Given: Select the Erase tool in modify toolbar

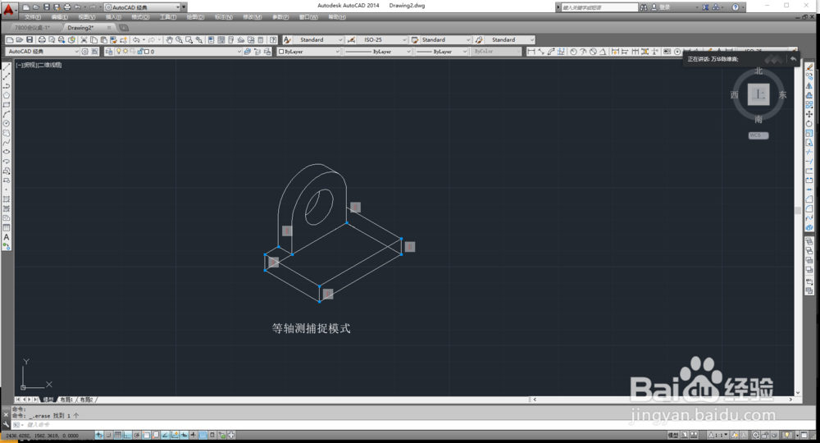Looking at the screenshot, I should coord(809,67).
